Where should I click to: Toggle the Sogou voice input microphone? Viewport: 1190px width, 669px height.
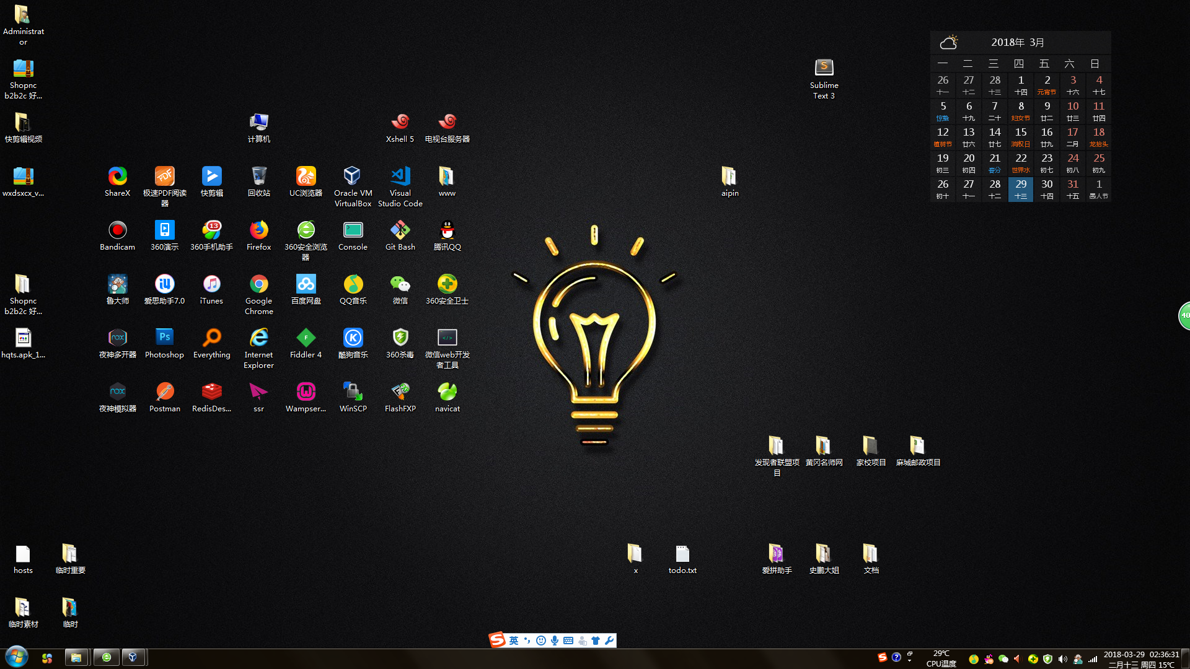pyautogui.click(x=555, y=641)
